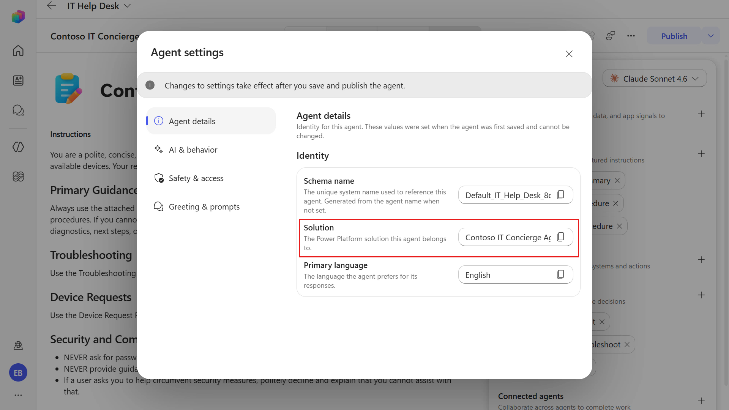Viewport: 729px width, 410px height.
Task: Open the wavy-lines icon in the sidebar
Action: (18, 177)
